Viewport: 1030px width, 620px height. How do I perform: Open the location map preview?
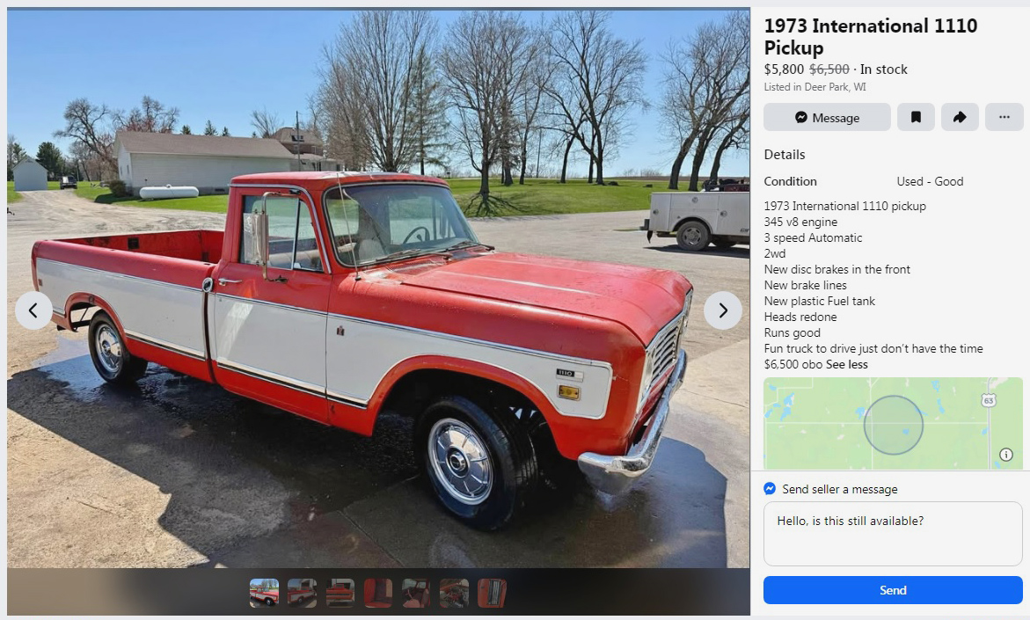click(893, 424)
